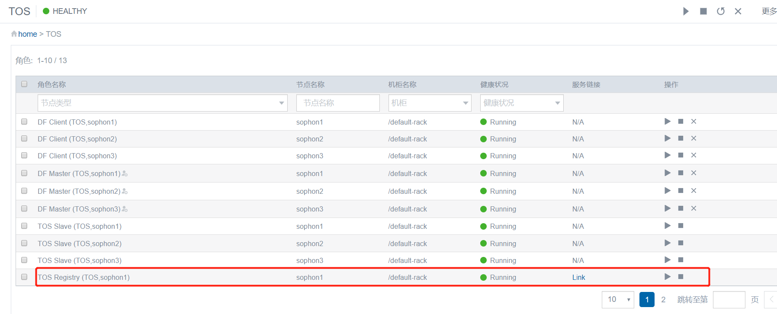Go to page 2 of roles
This screenshot has width=777, height=314.
coord(663,299)
